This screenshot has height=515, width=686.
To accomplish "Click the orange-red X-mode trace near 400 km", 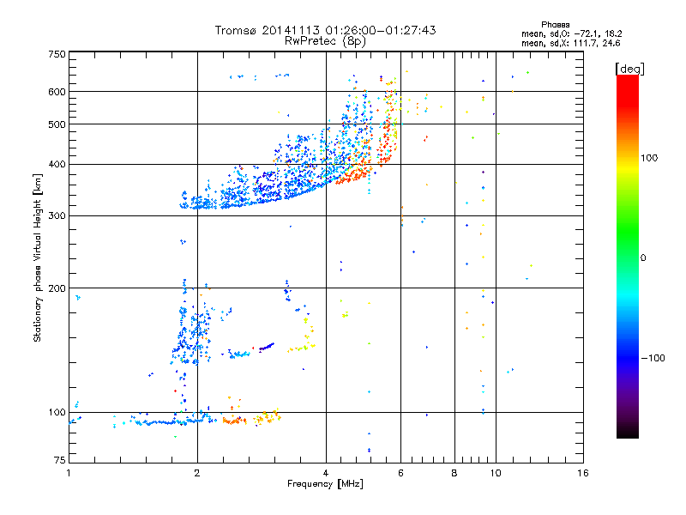I will click(353, 176).
